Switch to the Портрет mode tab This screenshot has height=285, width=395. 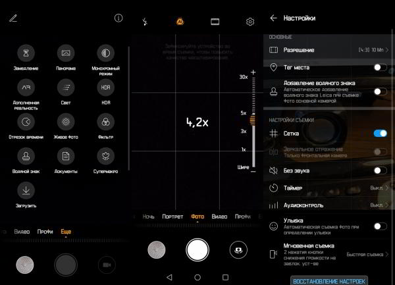pos(172,216)
